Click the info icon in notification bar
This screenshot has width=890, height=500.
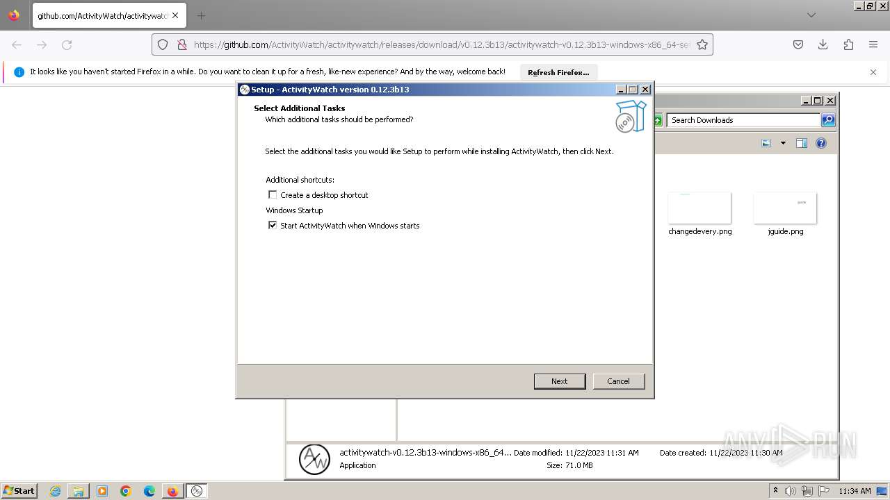pyautogui.click(x=19, y=72)
